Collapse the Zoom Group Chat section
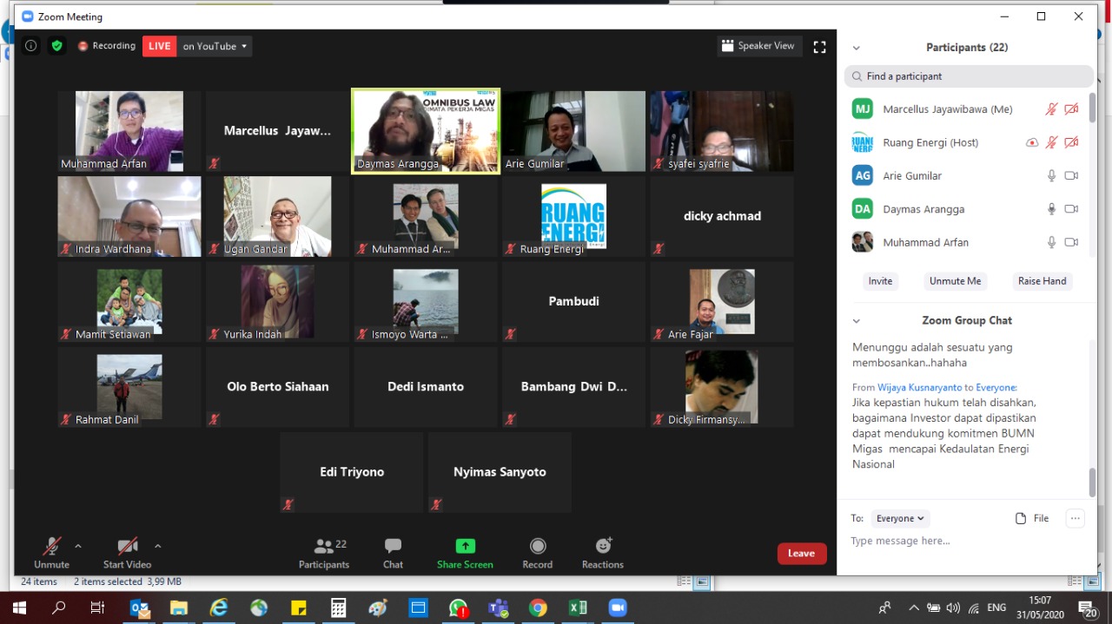This screenshot has width=1112, height=624. click(x=856, y=320)
